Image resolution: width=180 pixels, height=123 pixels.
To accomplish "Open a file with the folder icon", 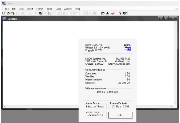I will tap(8, 13).
